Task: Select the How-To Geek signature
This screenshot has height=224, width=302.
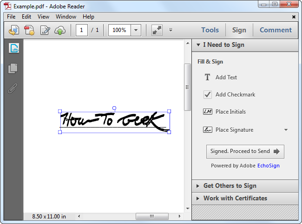Action: 114,122
